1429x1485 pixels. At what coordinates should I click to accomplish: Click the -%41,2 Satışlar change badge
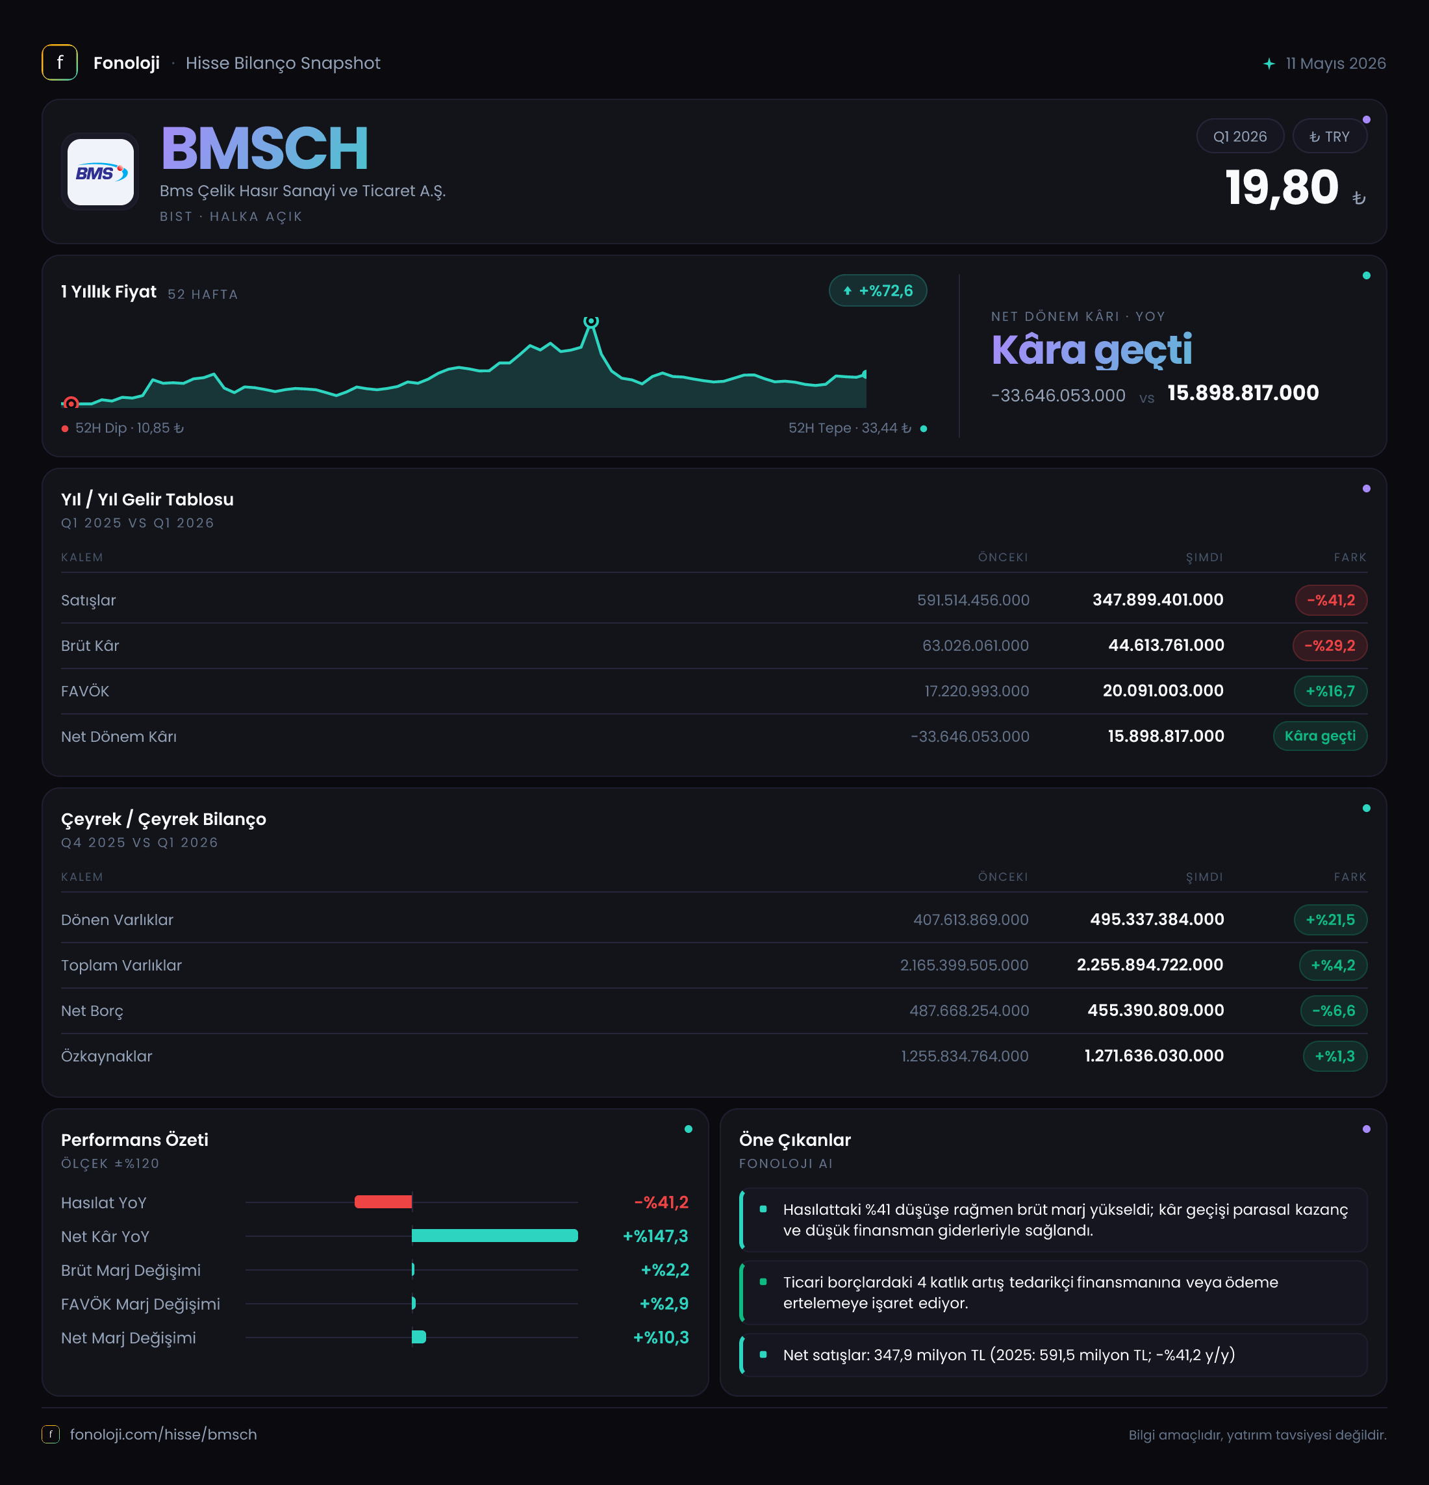1332,600
